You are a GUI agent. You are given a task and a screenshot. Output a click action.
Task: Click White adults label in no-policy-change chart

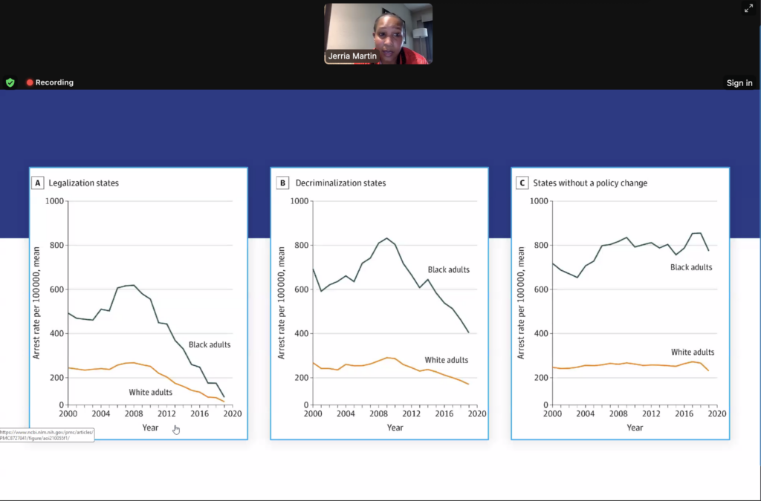(693, 353)
